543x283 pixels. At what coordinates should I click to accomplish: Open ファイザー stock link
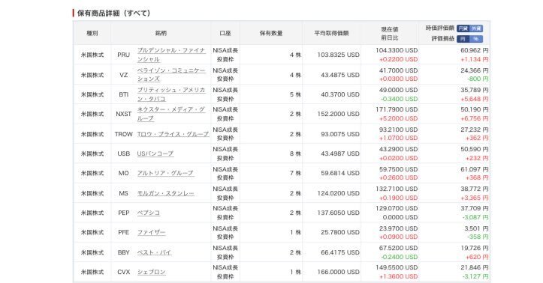click(151, 232)
